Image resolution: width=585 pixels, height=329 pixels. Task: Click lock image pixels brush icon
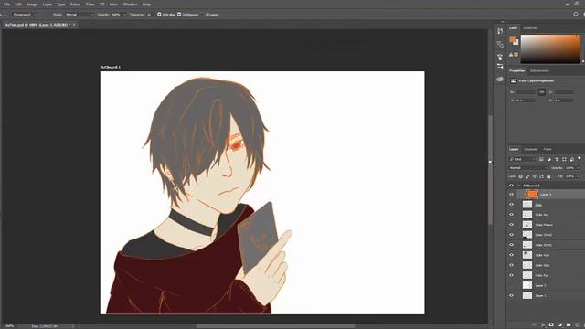527,176
